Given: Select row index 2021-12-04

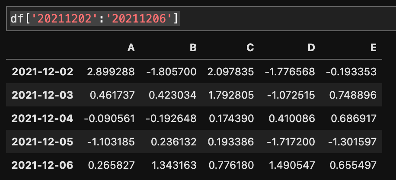Looking at the screenshot, I should [x=42, y=118].
